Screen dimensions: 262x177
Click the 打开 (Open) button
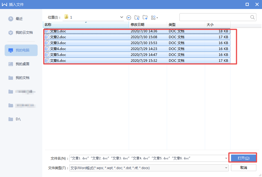pyautogui.click(x=243, y=158)
